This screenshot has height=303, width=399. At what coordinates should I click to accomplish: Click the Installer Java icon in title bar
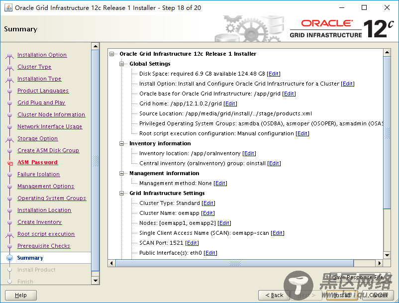8,7
